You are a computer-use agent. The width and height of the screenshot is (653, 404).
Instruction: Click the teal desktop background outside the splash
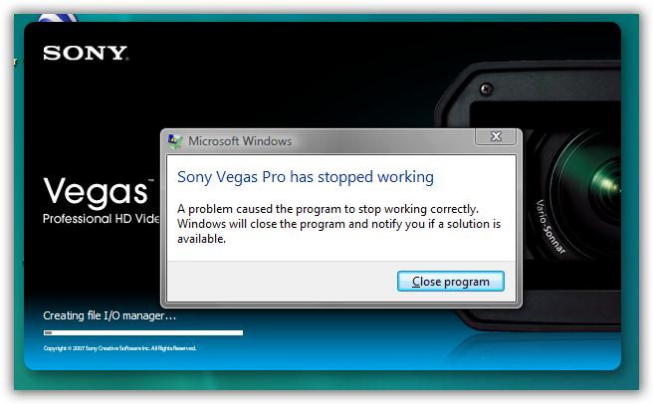[x=326, y=380]
